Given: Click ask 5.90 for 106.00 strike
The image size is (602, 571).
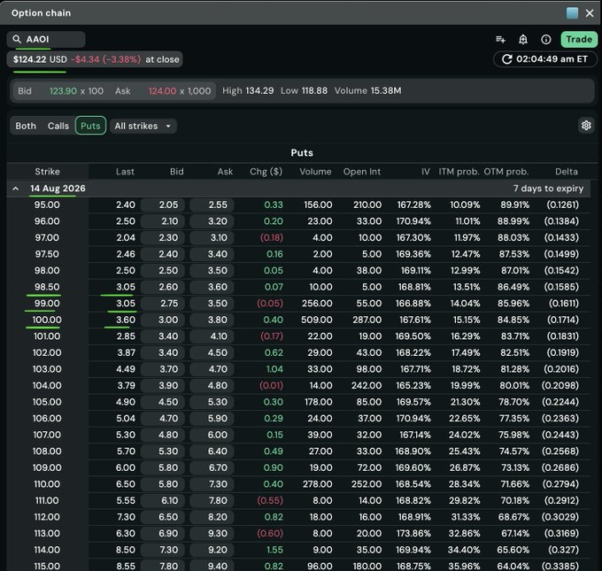Looking at the screenshot, I should coord(212,419).
